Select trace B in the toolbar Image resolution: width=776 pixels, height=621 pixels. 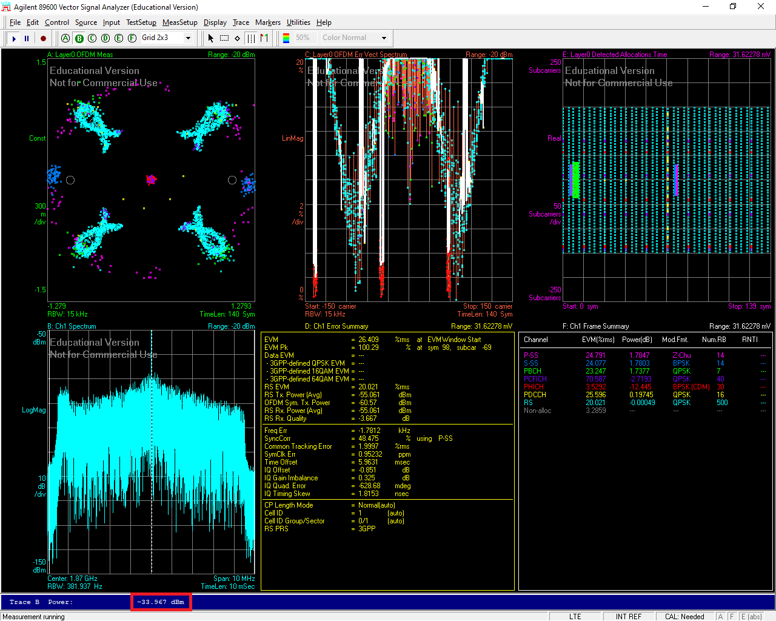click(79, 38)
